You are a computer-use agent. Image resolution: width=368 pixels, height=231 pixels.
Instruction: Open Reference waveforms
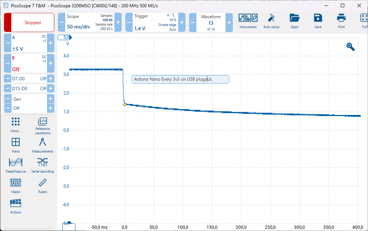42,124
